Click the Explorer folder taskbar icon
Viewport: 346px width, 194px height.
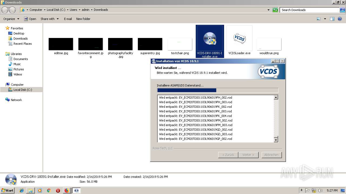(x=31, y=190)
